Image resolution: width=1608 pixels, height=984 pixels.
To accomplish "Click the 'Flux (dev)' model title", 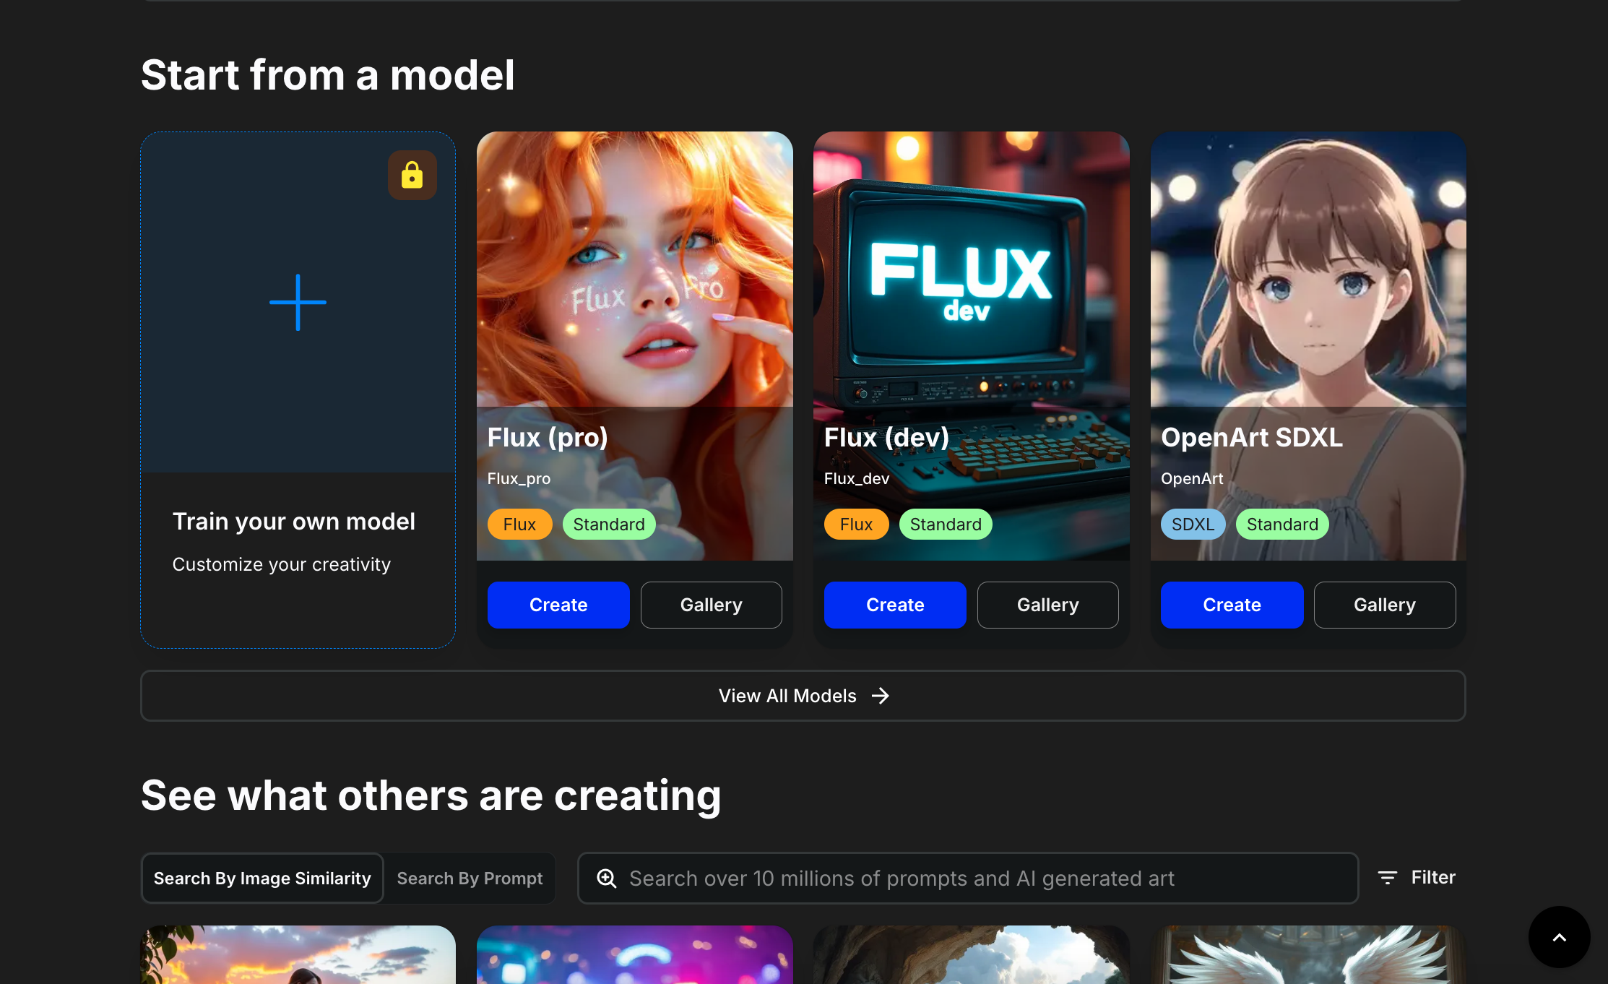I will pos(886,437).
